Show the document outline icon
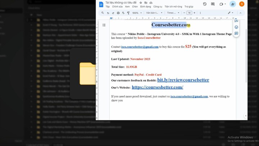Screen dimensions: 259x146 104,25
